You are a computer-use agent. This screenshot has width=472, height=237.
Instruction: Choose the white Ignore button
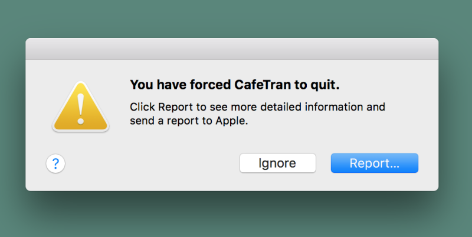[x=277, y=163]
